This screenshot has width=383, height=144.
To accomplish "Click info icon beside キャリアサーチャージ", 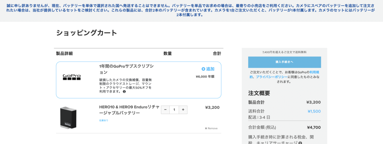I will [x=300, y=143].
